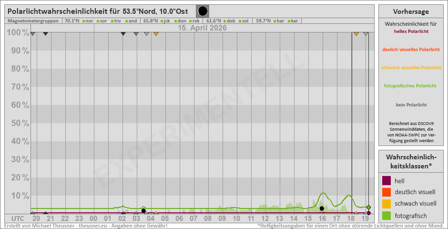Click black triangle on 100% line at 02 UTC
The height and width of the screenshot is (229, 448).
[x=123, y=34]
